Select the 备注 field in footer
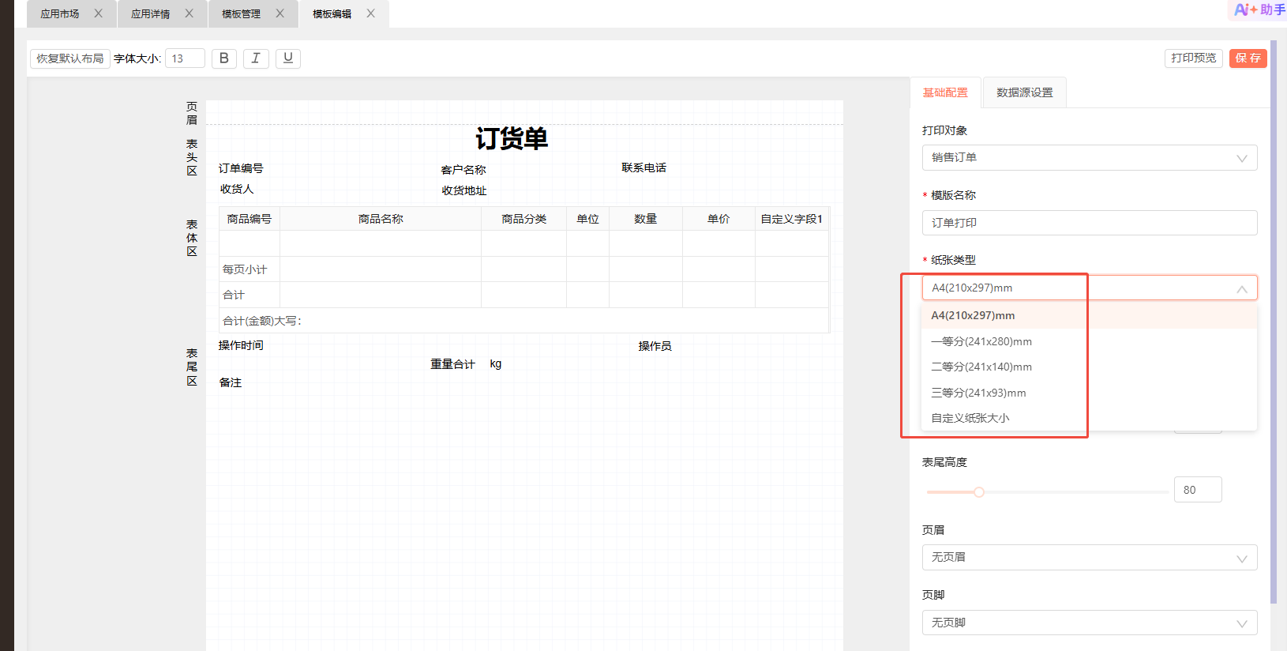 click(231, 382)
